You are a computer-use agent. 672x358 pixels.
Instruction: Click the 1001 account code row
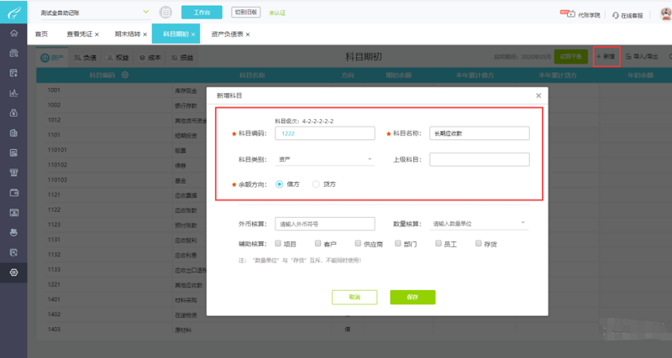tap(54, 91)
